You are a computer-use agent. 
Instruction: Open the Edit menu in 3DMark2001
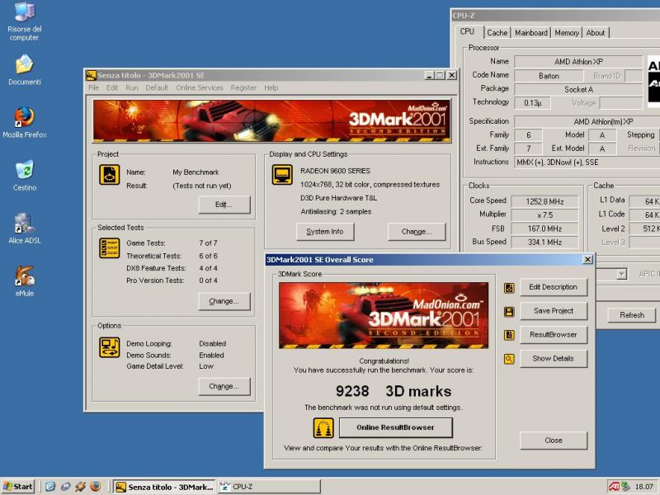point(112,87)
